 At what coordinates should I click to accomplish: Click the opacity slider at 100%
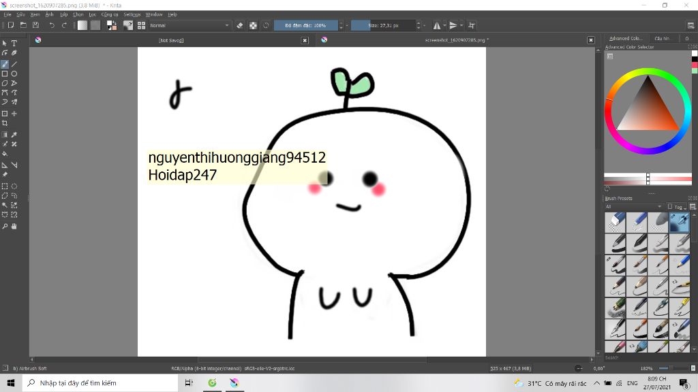pos(306,25)
